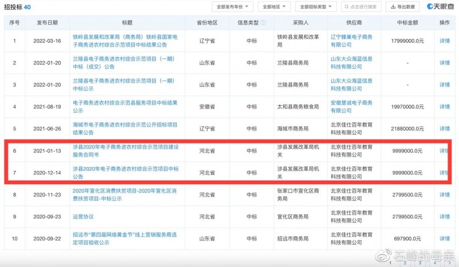Go to page 2 of results

(404, 263)
